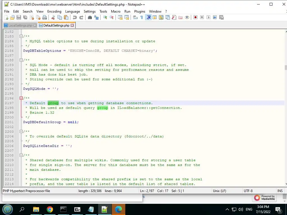Click the Save All icon
Screen dimensions: 287x215
(x=25, y=17)
